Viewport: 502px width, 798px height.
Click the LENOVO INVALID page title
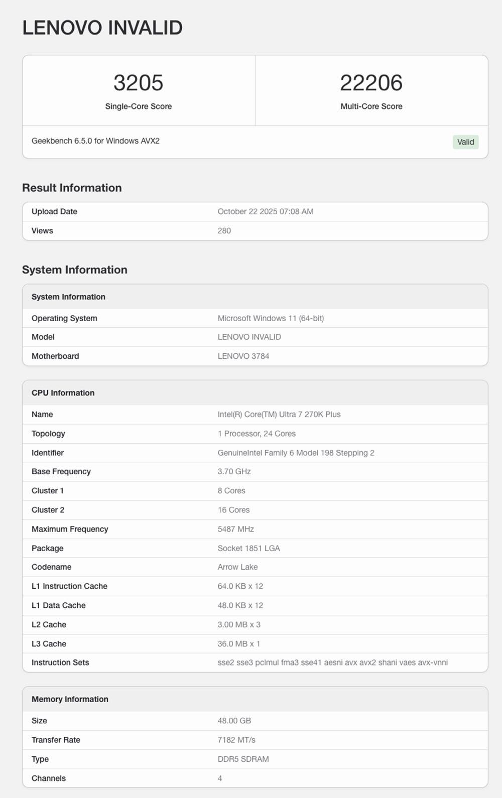[x=102, y=28]
